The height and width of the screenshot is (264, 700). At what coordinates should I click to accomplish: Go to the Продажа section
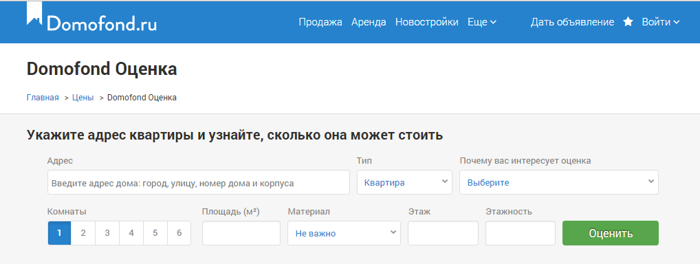(320, 22)
